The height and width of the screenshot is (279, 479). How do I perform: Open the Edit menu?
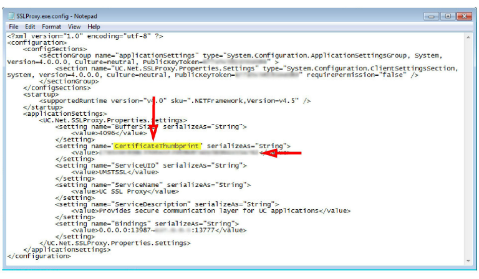tap(30, 27)
